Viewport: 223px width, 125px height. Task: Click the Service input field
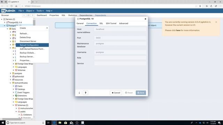point(120,63)
